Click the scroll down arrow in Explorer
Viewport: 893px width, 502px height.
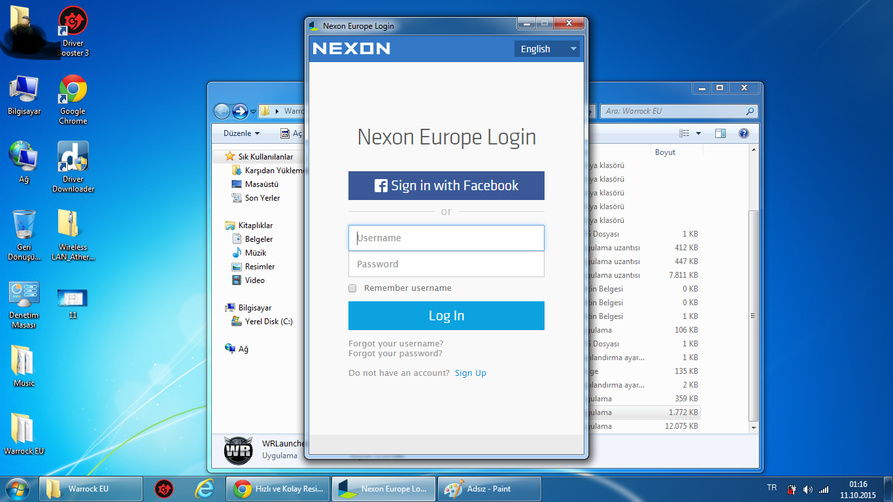pos(754,427)
